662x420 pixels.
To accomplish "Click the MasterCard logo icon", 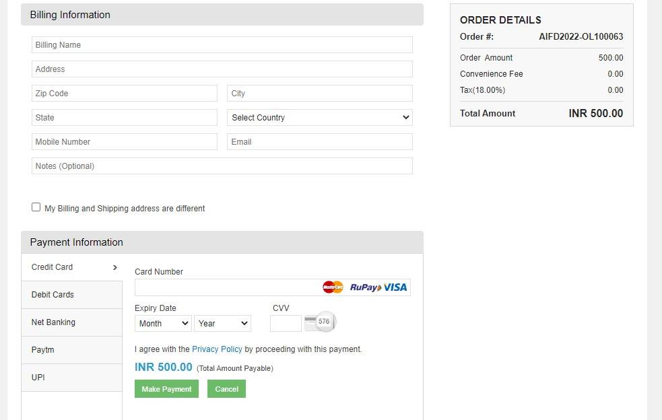I will pos(333,287).
